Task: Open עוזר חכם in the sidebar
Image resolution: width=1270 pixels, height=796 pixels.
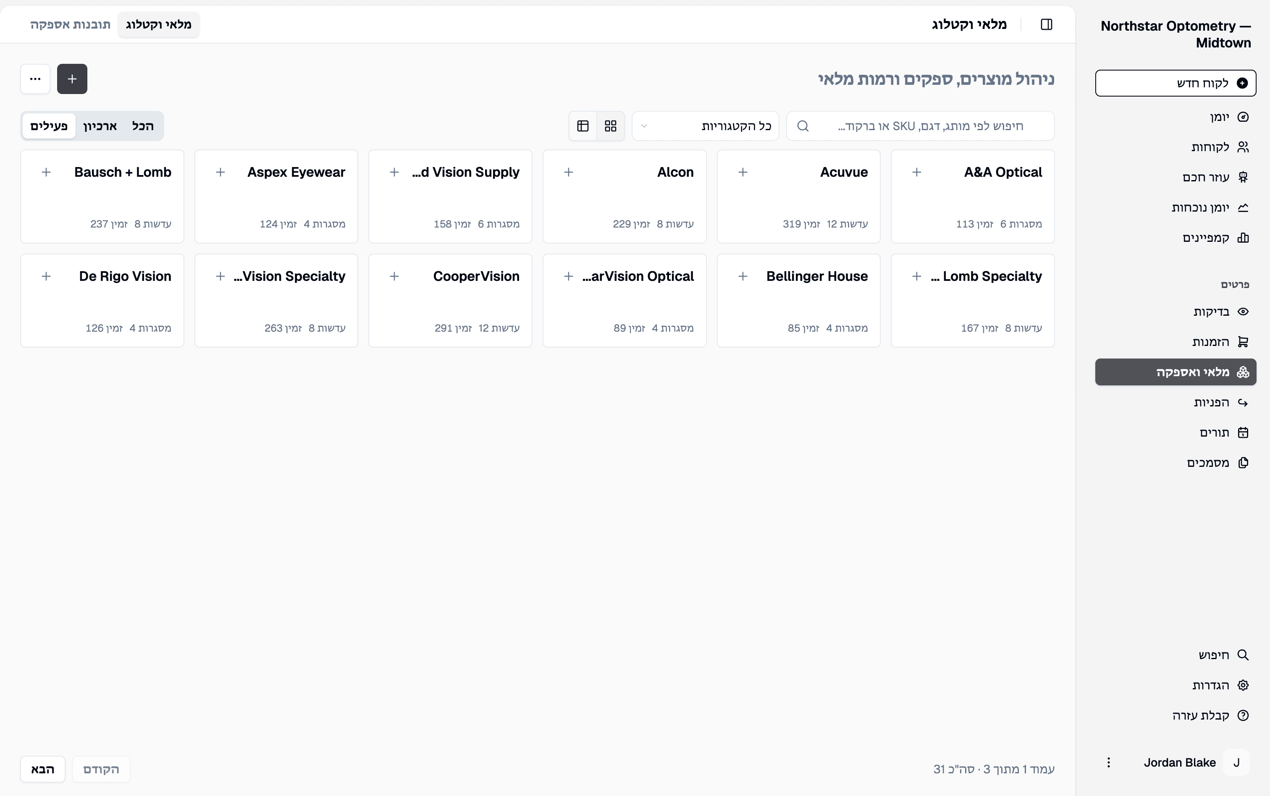Action: pyautogui.click(x=1176, y=177)
